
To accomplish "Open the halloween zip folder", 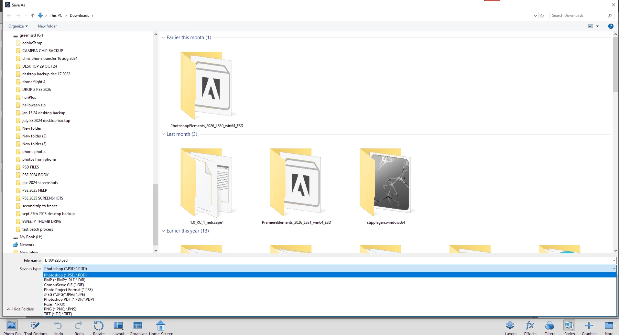I will pos(34,105).
